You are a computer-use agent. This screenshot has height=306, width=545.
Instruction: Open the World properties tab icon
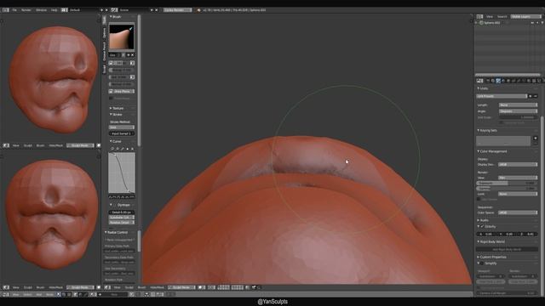click(503, 81)
